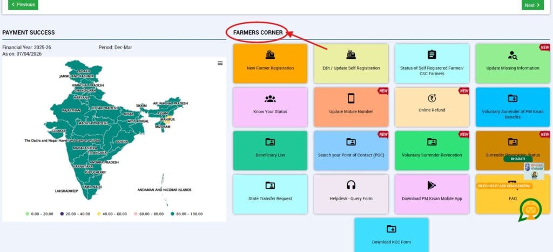This screenshot has width=553, height=252.
Task: Click the person-search icon for Update Missing Information
Action: [x=512, y=55]
